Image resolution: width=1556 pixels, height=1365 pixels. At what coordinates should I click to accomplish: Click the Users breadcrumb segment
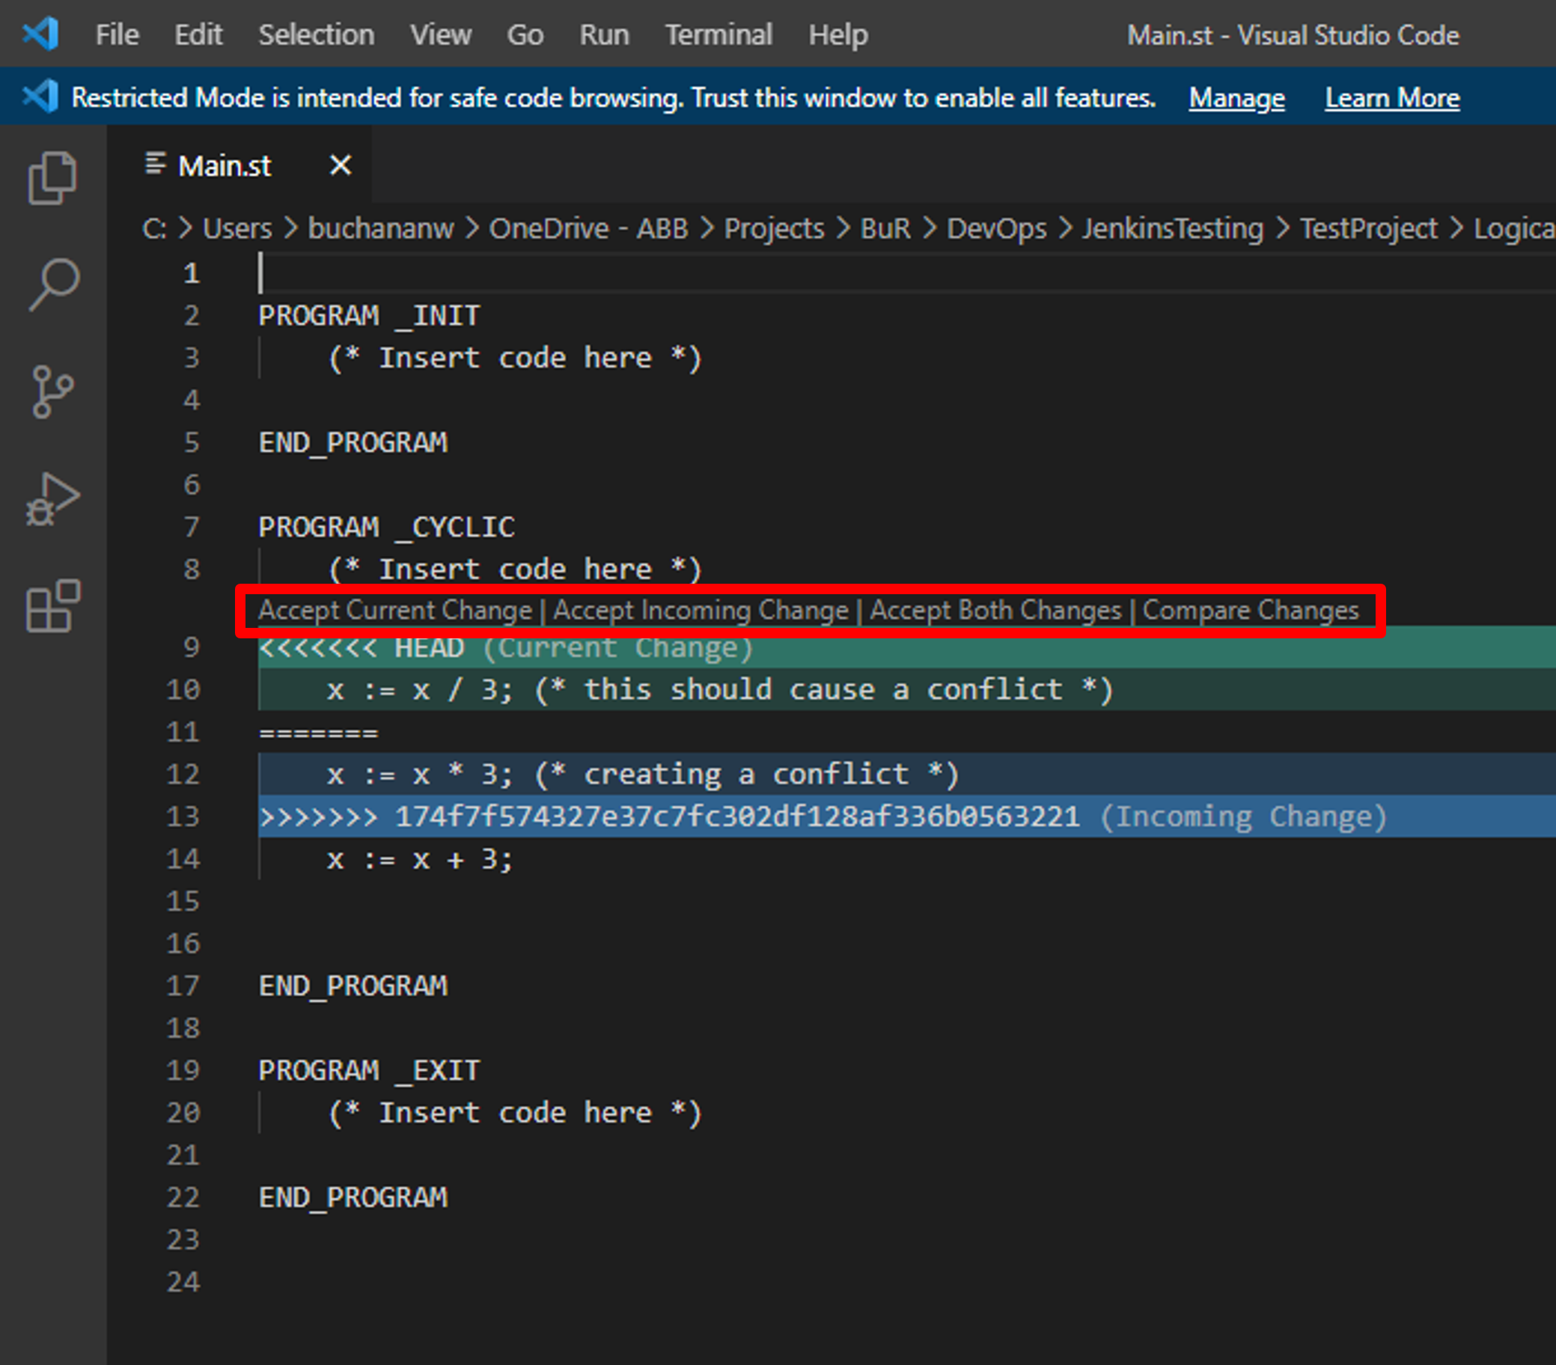pyautogui.click(x=237, y=228)
